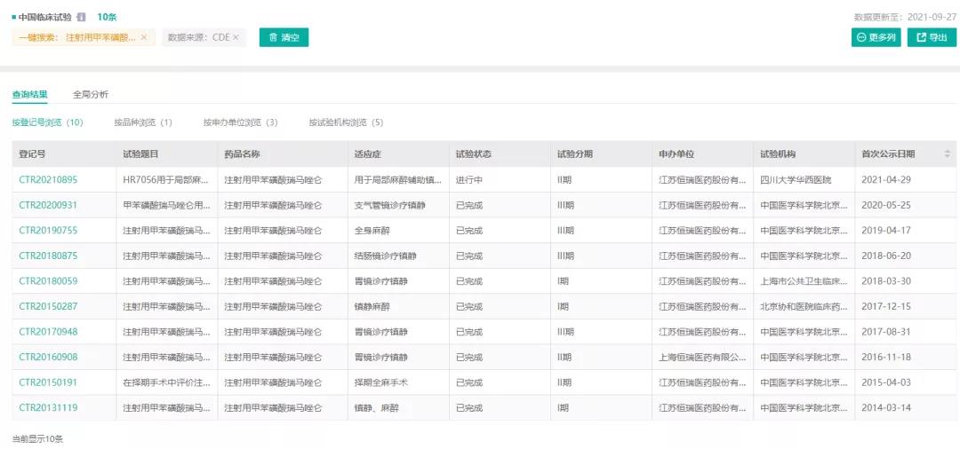Open trial record CTR20180059
960x449 pixels.
(48, 281)
